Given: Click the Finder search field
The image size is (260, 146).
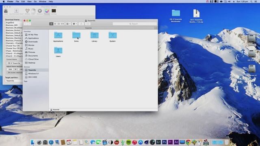Looking at the screenshot, I should (x=134, y=24).
